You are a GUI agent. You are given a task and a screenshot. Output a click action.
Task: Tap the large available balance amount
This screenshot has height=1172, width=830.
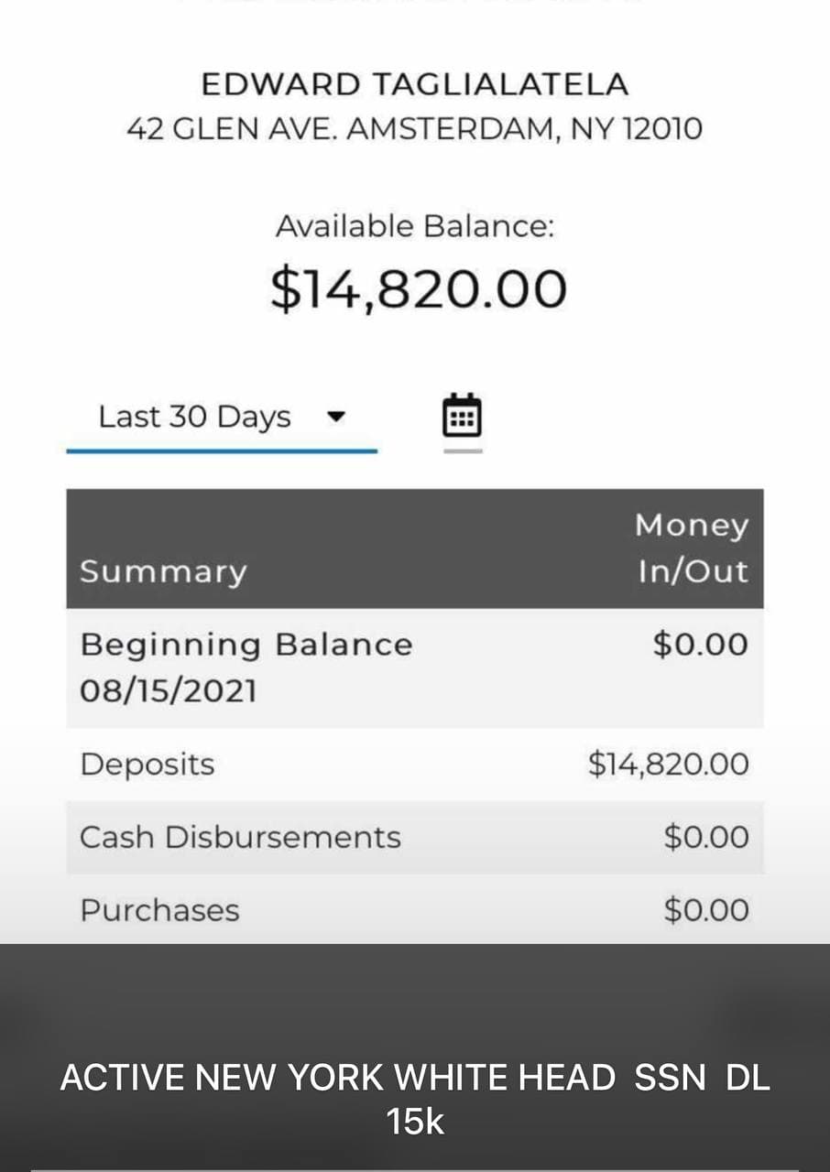coord(419,289)
